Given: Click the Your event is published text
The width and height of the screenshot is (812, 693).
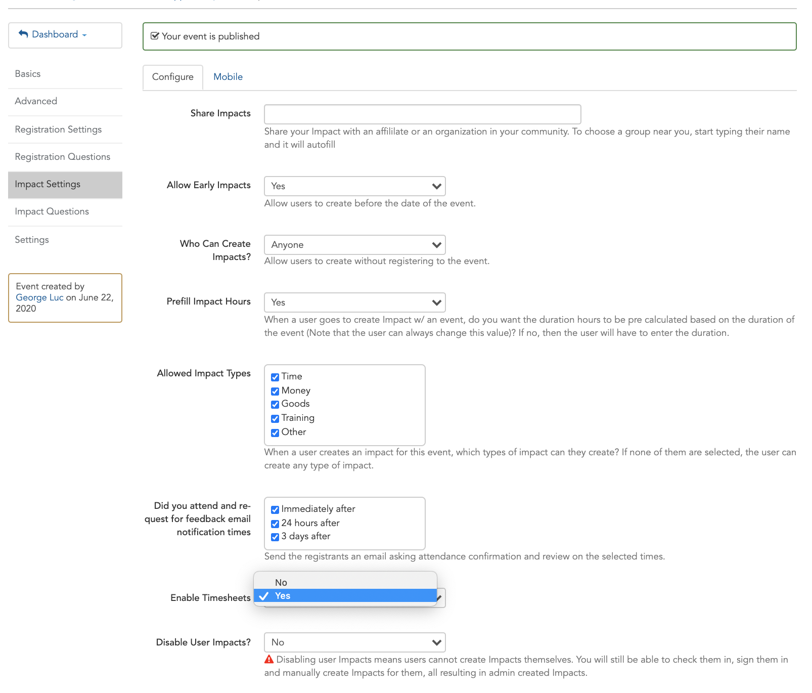Looking at the screenshot, I should tap(210, 36).
